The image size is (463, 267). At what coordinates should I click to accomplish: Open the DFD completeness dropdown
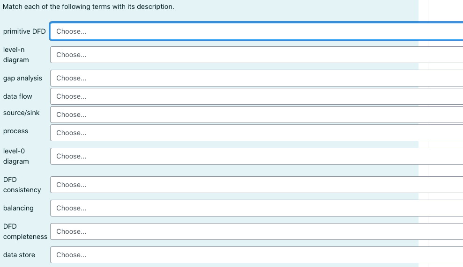257,231
